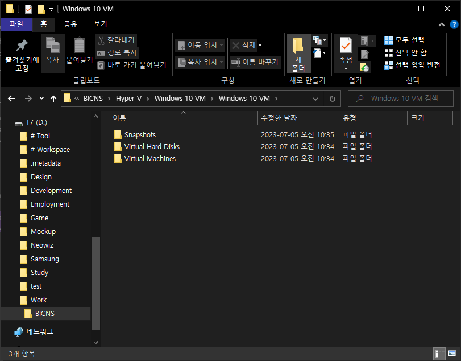Click BICNS in the address bar

(x=93, y=99)
